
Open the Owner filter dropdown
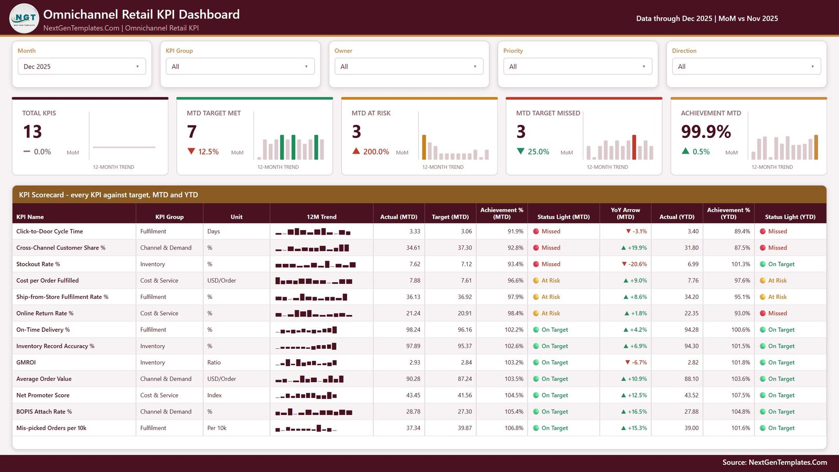pyautogui.click(x=409, y=67)
